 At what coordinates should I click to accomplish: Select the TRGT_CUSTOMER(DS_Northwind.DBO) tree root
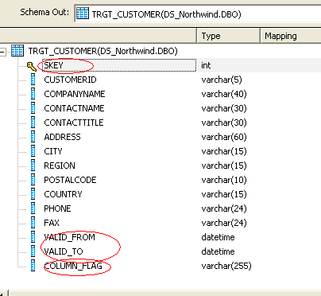click(x=102, y=51)
